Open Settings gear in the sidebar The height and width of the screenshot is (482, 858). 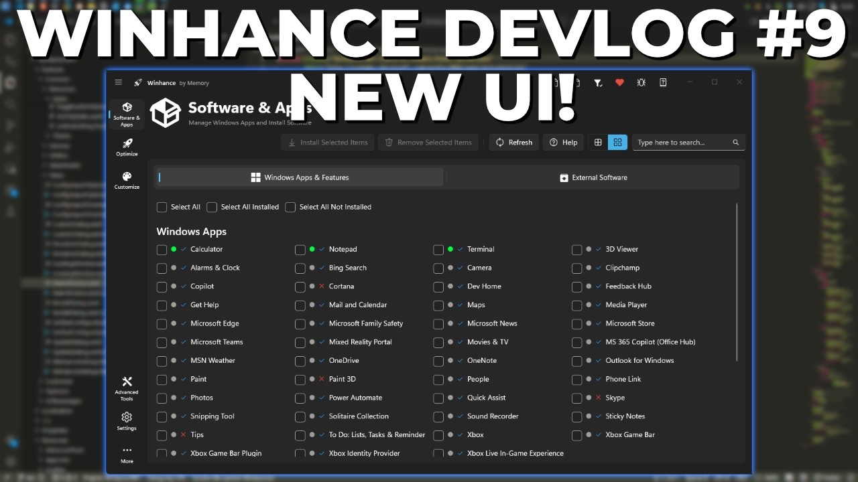click(x=127, y=421)
